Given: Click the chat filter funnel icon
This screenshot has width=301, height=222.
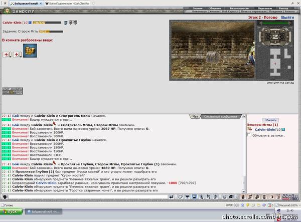Looking at the screenshot, I should click(187, 197).
